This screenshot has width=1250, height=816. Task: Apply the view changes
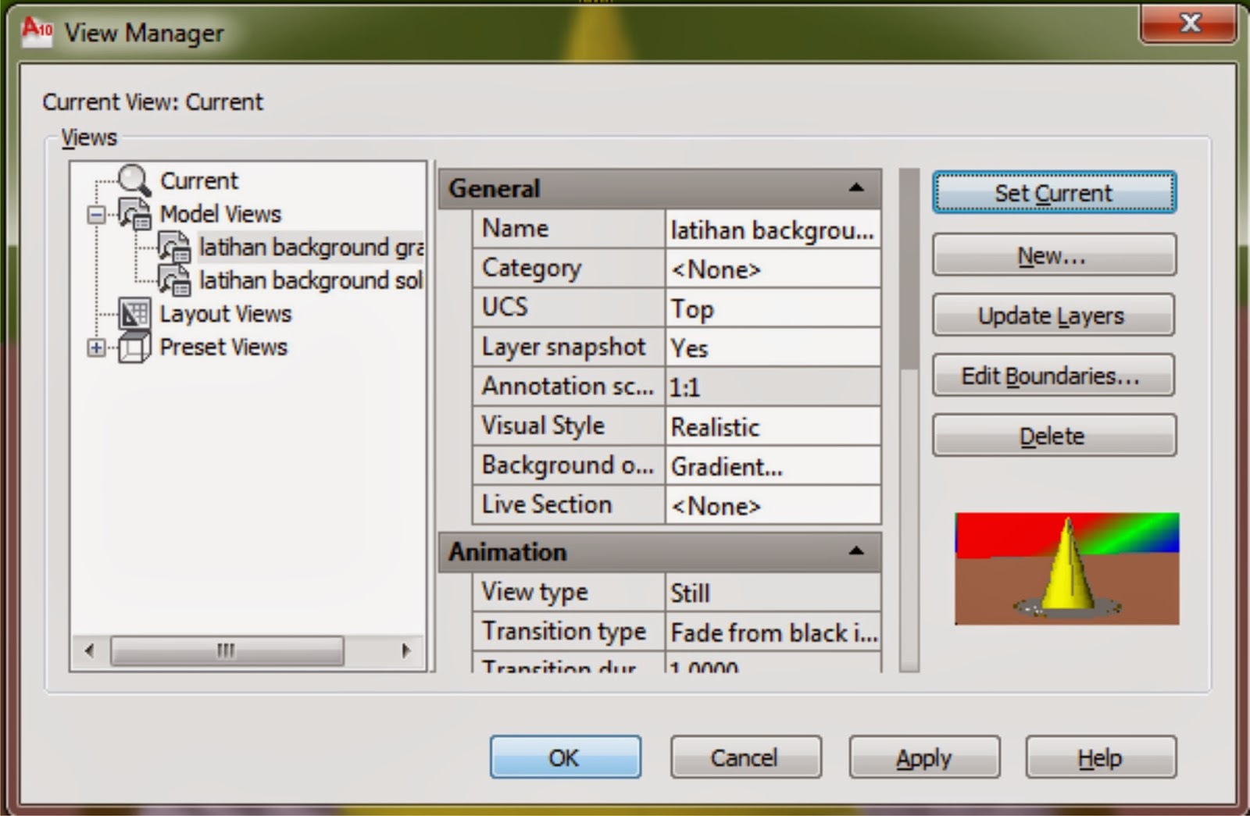click(923, 757)
